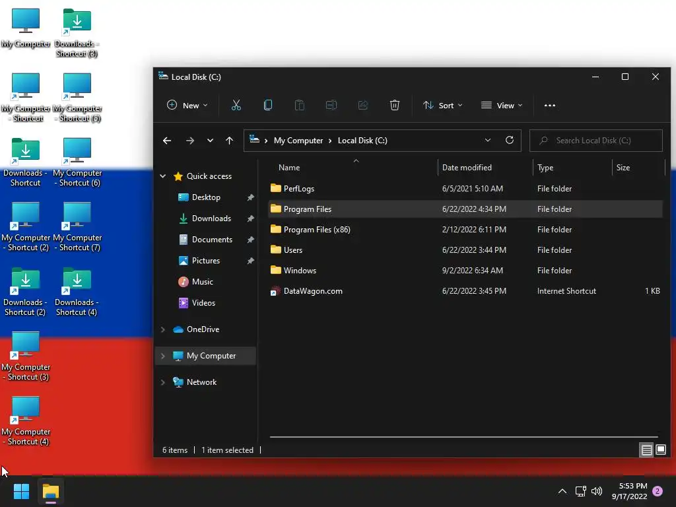Select Downloads - Shortcut (2) desktop icon
676x507 pixels.
(25, 292)
